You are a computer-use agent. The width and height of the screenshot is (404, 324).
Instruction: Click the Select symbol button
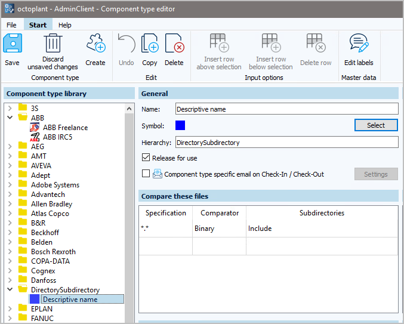click(376, 125)
